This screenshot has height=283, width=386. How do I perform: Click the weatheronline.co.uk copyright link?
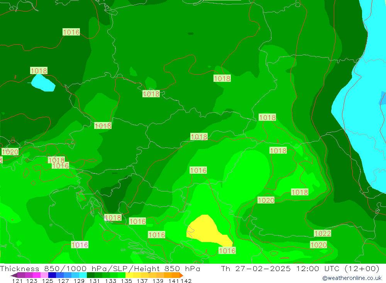[x=352, y=278]
